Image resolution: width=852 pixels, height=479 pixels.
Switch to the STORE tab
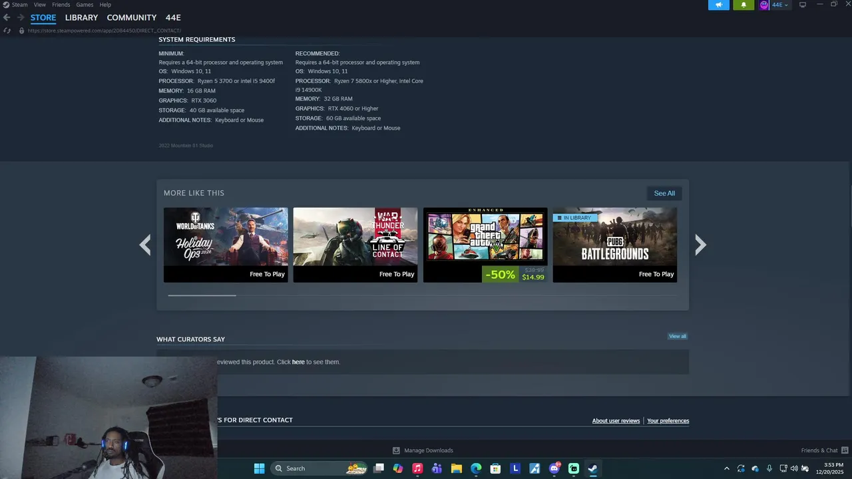[43, 17]
